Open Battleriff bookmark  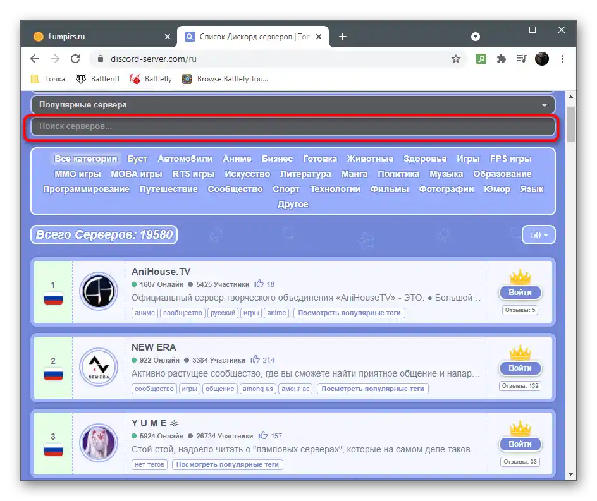point(97,79)
